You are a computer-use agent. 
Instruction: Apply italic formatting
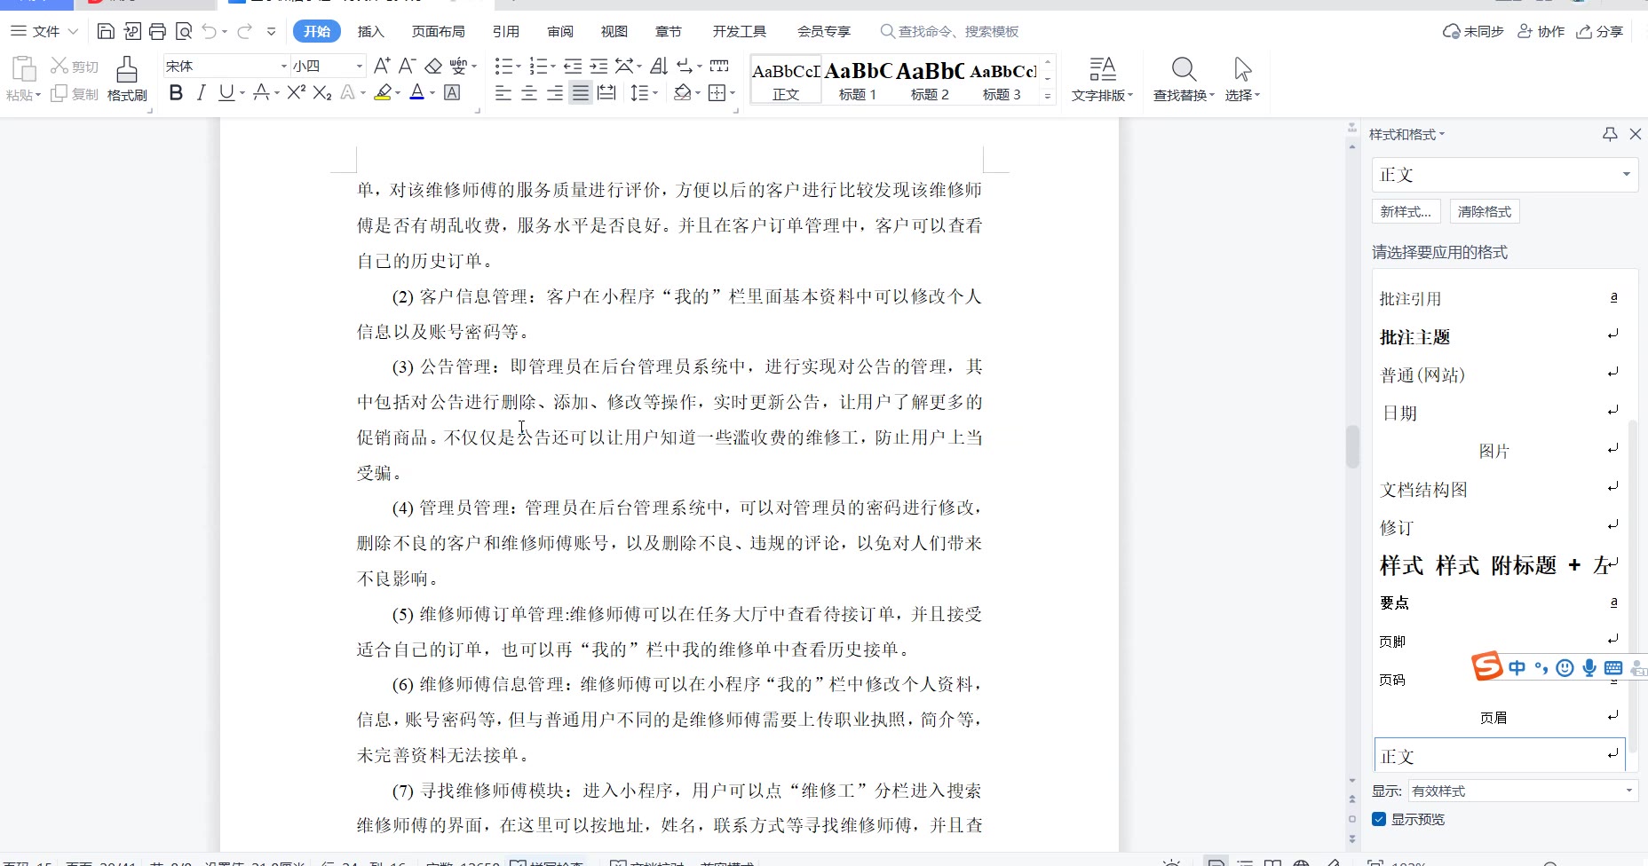click(201, 93)
